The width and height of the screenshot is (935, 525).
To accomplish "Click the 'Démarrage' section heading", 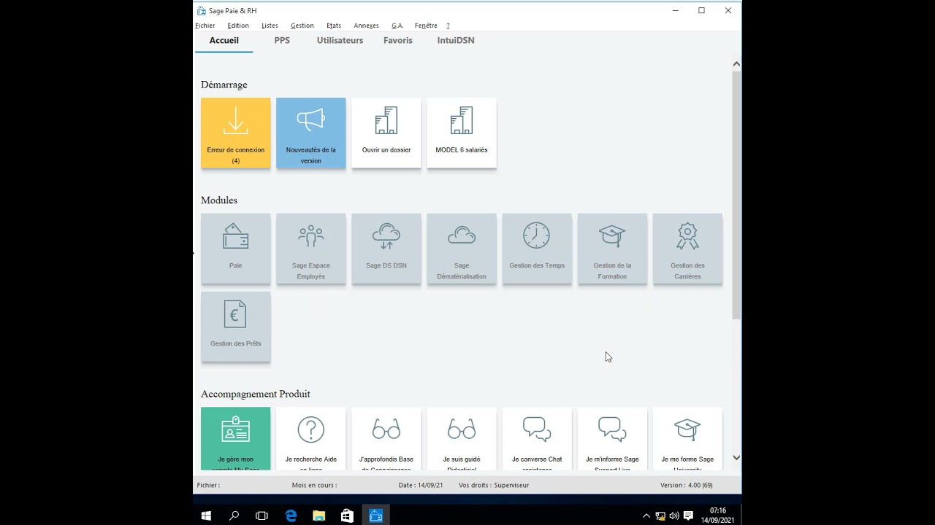I will (224, 85).
